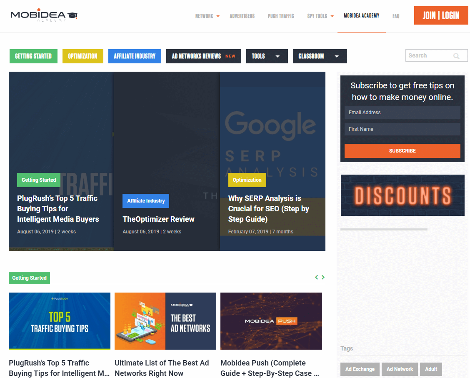The image size is (470, 378).
Task: Focus the Email Address field
Action: [x=402, y=113]
